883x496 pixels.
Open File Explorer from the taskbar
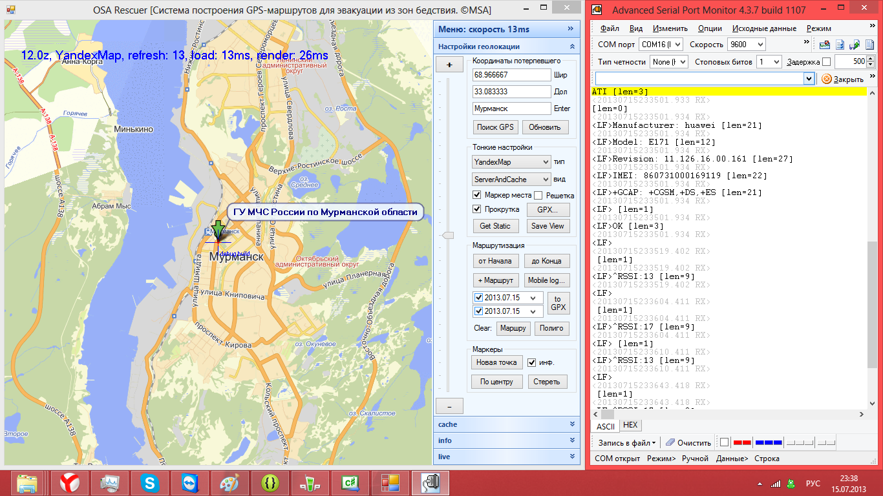point(27,483)
